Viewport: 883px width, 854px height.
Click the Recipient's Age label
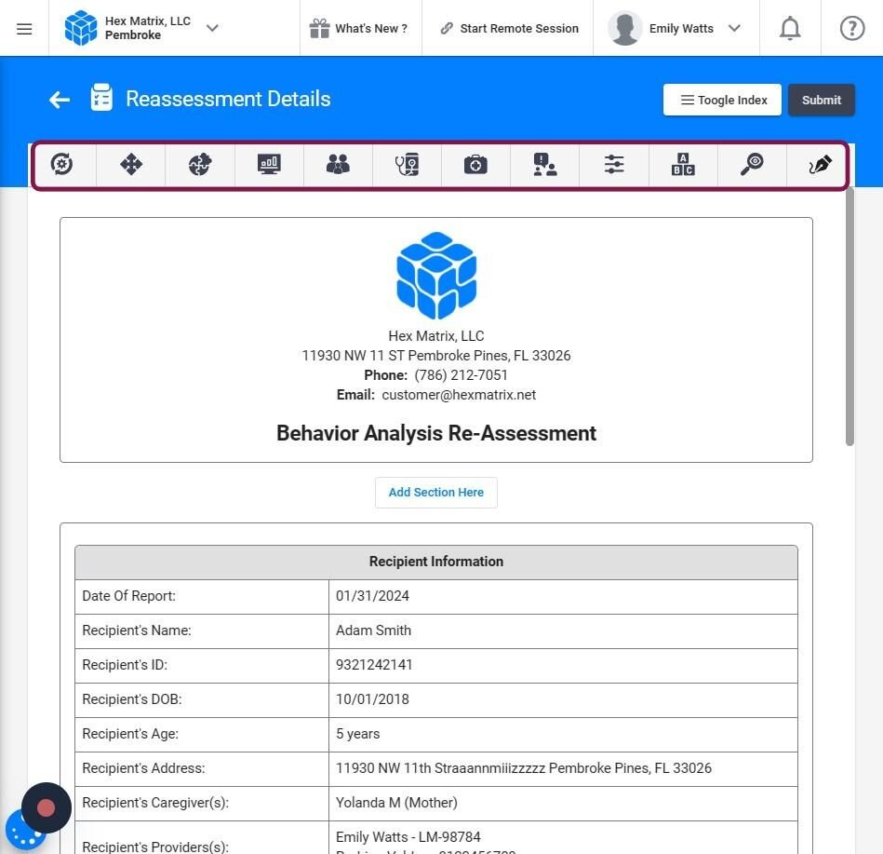click(130, 733)
